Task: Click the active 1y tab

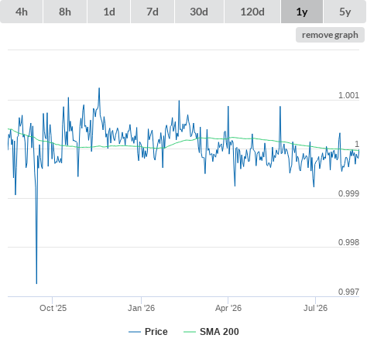Action: pyautogui.click(x=302, y=12)
